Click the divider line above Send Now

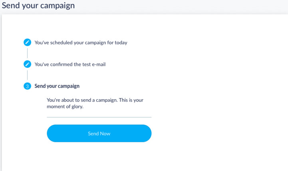(99, 117)
